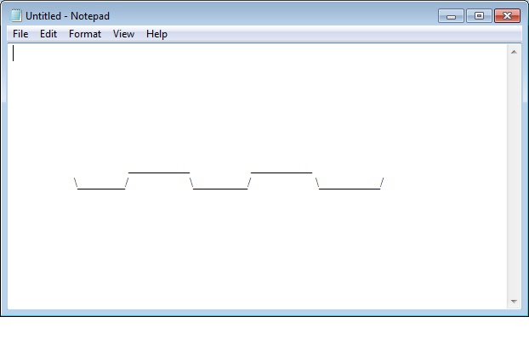Open the Format menu
The image size is (529, 345).
[85, 34]
